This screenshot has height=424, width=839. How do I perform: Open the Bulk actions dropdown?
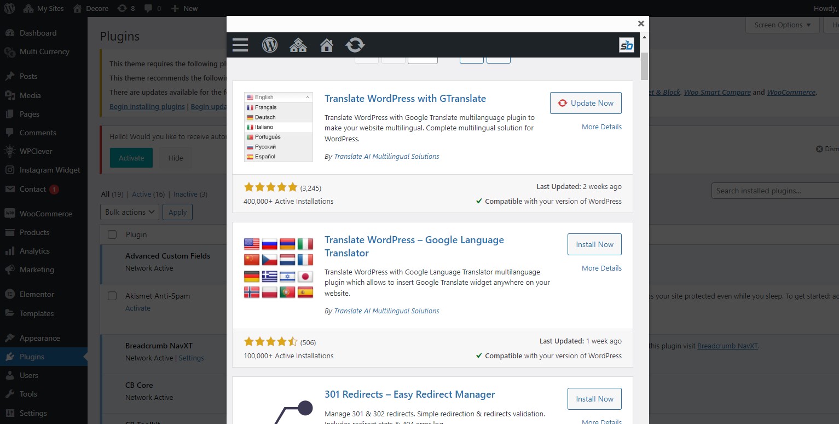[x=130, y=212]
